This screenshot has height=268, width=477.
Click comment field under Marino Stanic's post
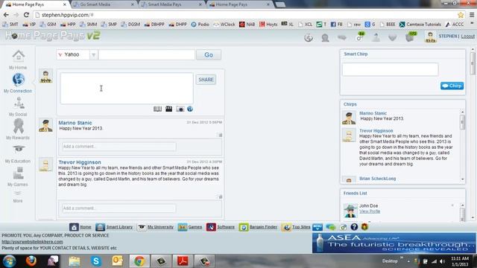119,147
